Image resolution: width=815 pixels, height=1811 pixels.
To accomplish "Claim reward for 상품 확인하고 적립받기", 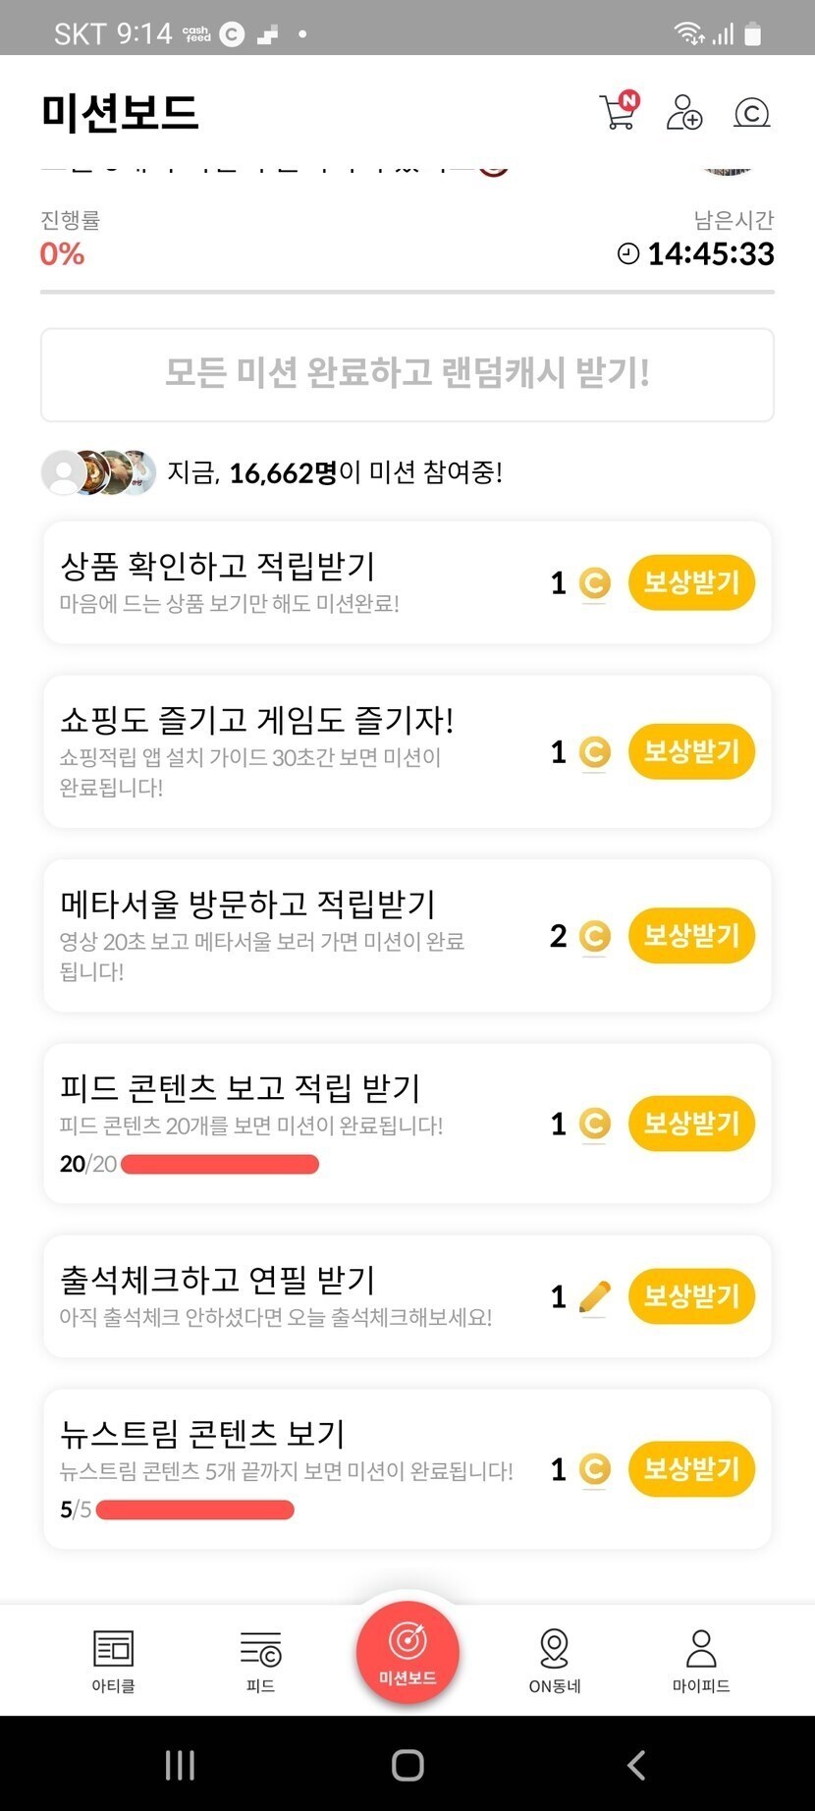I will pyautogui.click(x=691, y=582).
